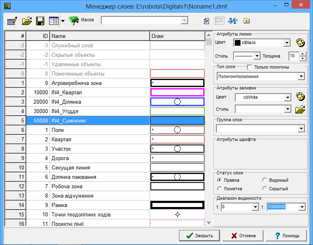
Task: Select Правка status radio button
Action: (x=219, y=180)
